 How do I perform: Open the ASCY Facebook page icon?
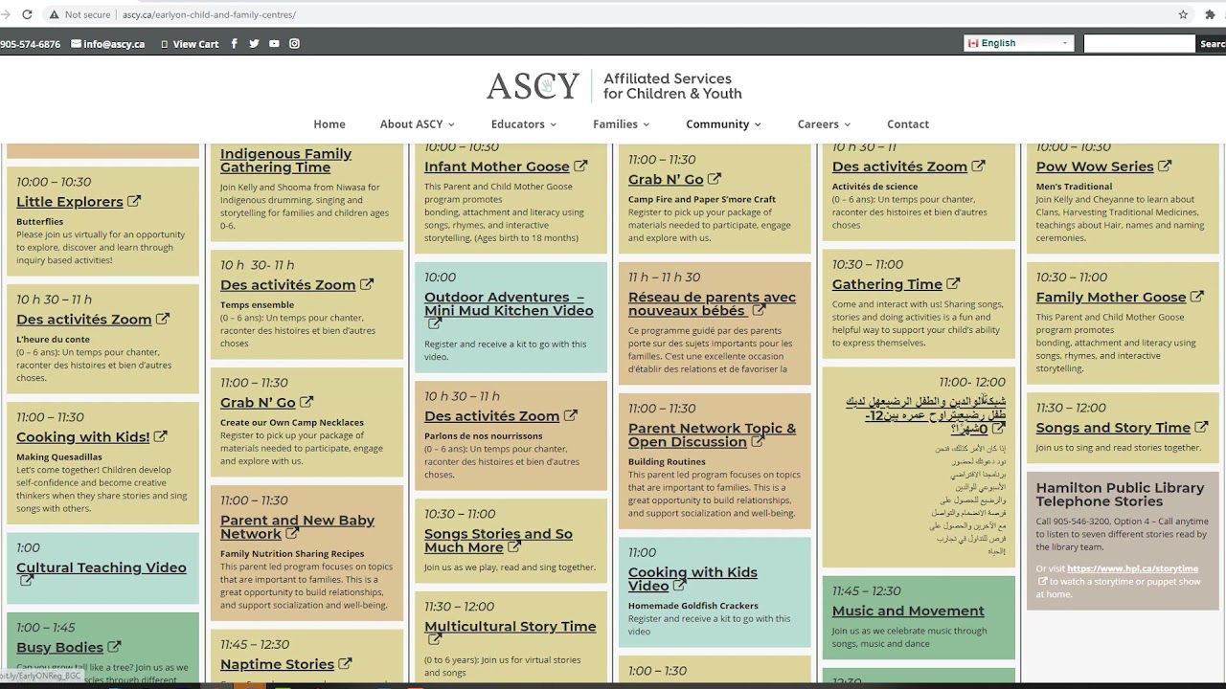point(234,43)
